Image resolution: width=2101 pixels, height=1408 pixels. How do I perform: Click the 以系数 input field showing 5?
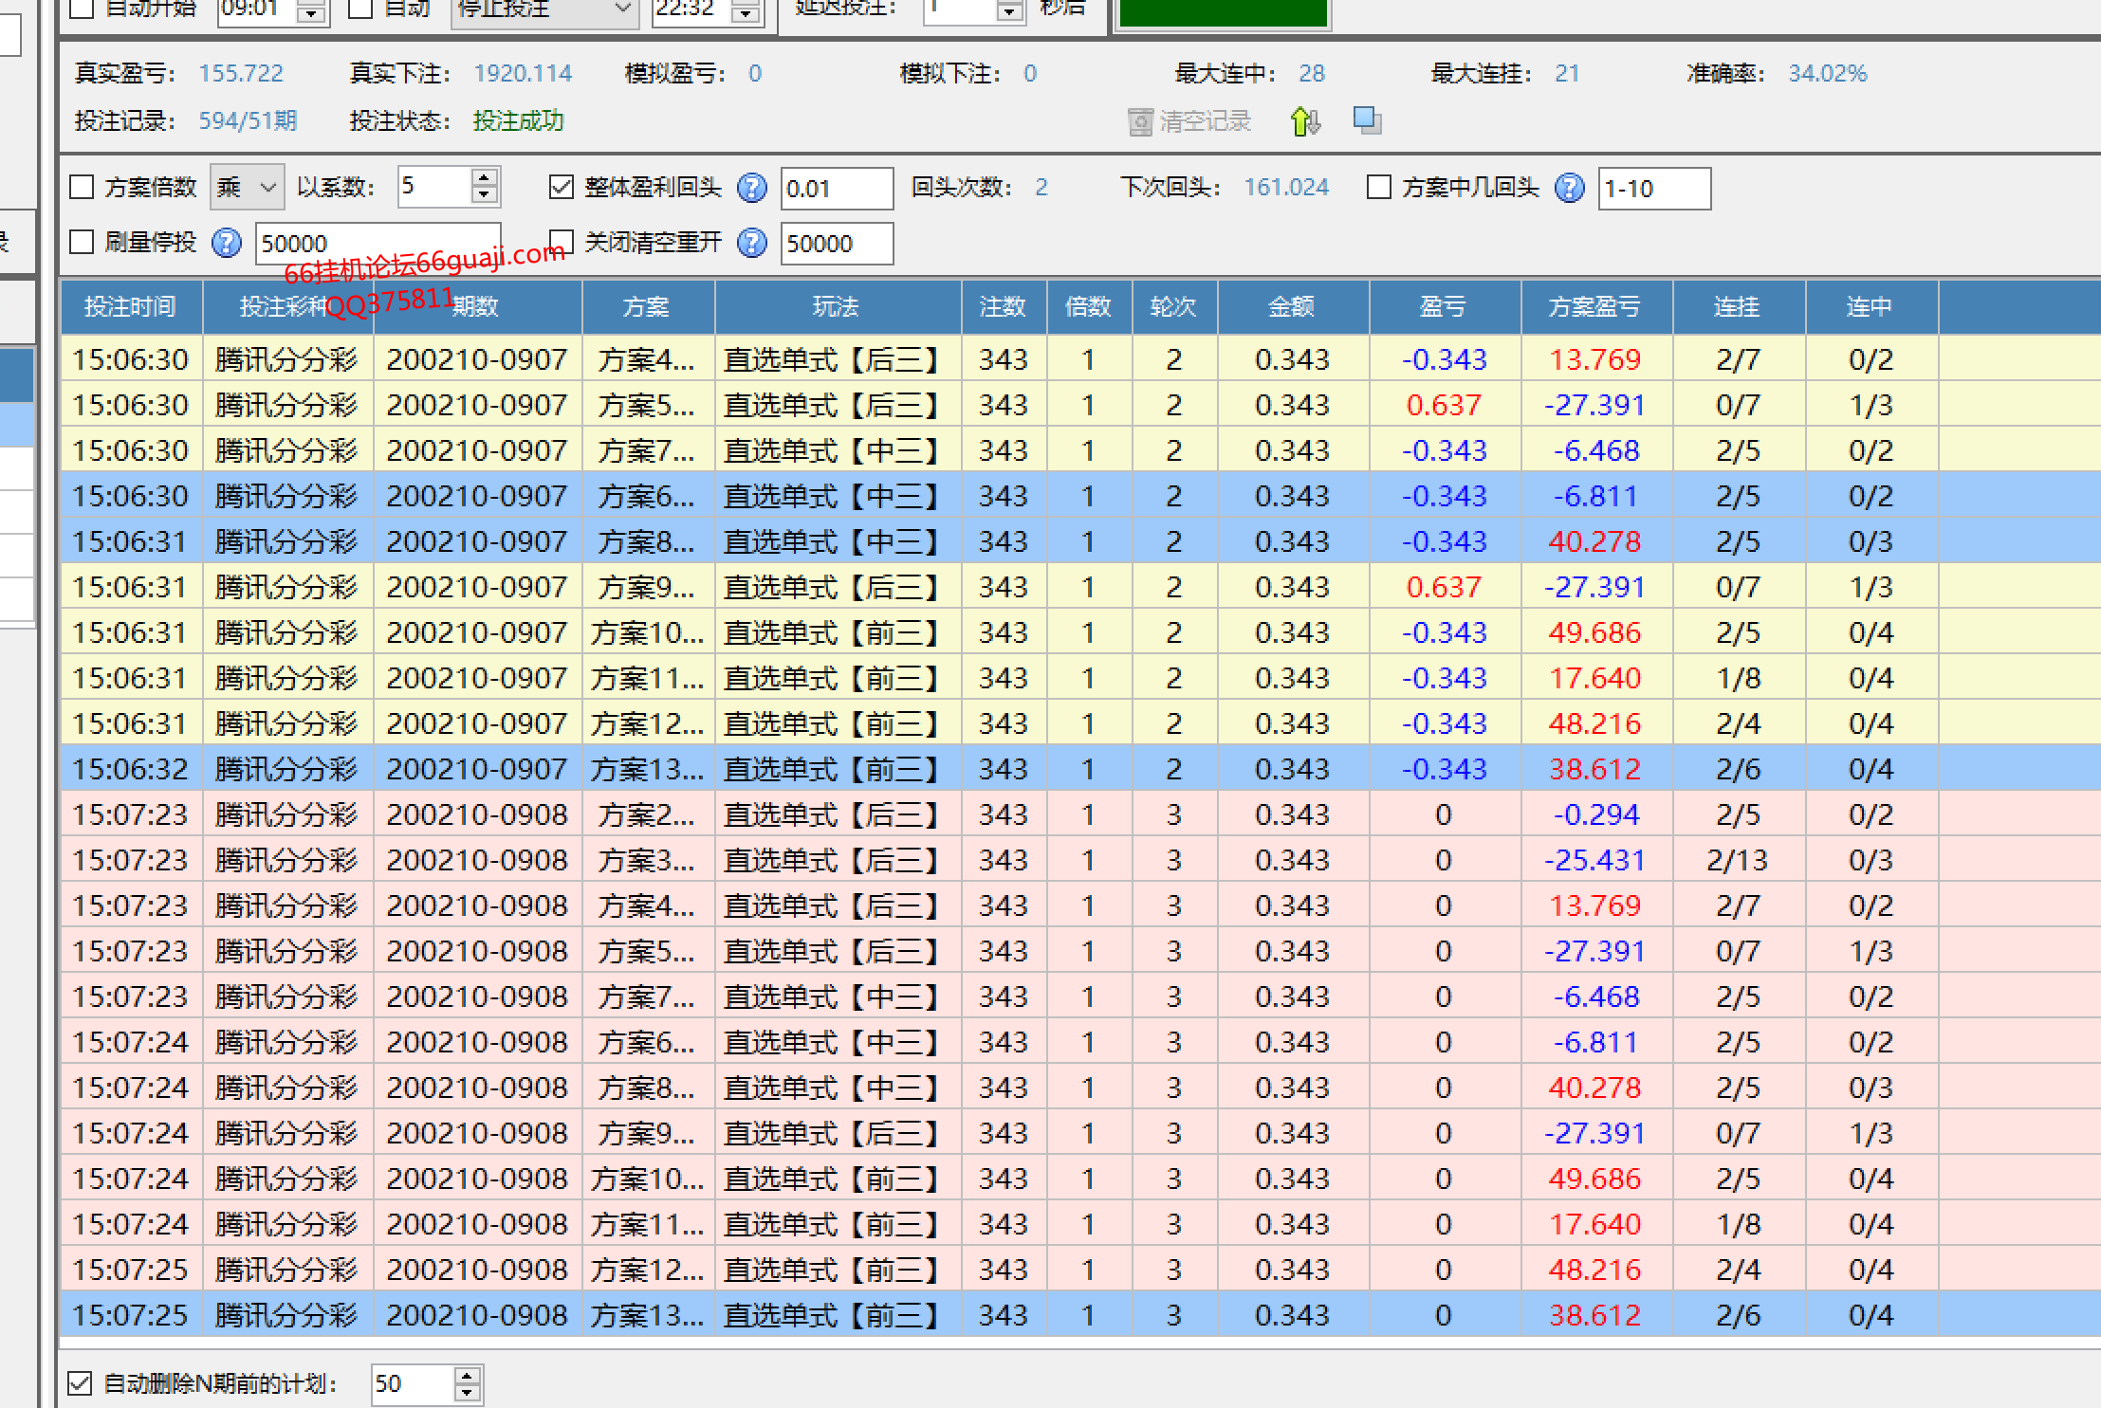point(434,187)
